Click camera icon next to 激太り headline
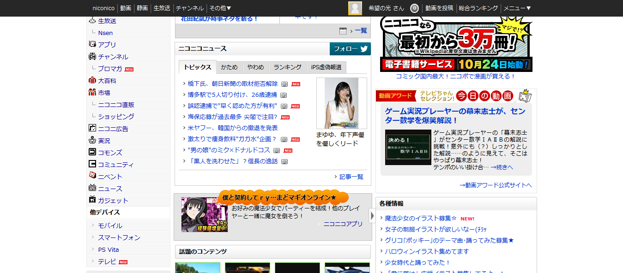Viewport: 623px width, 273px height. coord(284,139)
